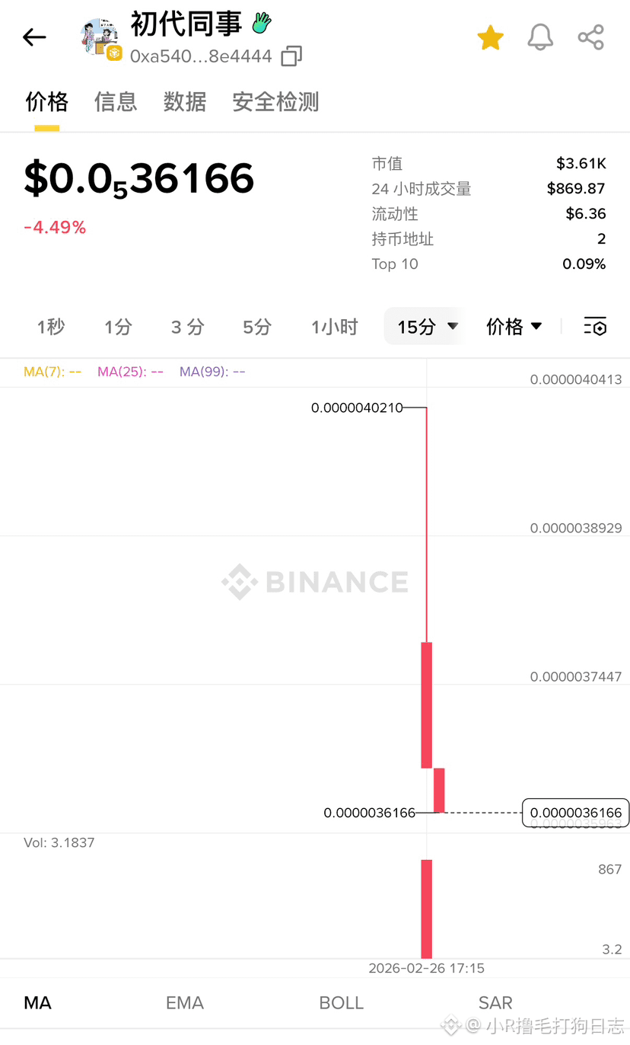Select the 1秒 time interval
The height and width of the screenshot is (1045, 630).
[51, 327]
